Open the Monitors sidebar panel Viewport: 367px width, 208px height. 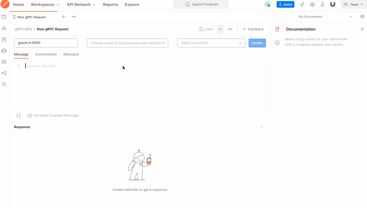4,62
